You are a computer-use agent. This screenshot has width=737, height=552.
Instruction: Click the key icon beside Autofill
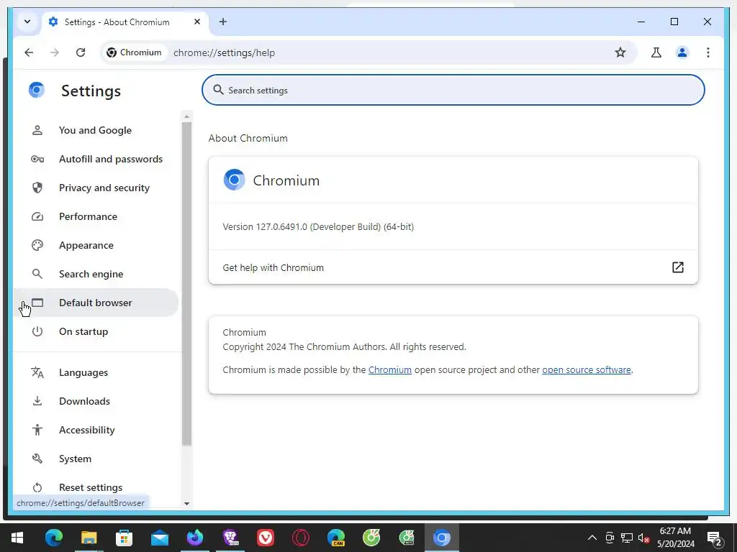point(37,159)
